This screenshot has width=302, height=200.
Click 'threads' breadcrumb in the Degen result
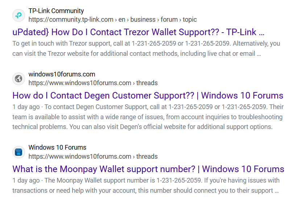coord(147,83)
